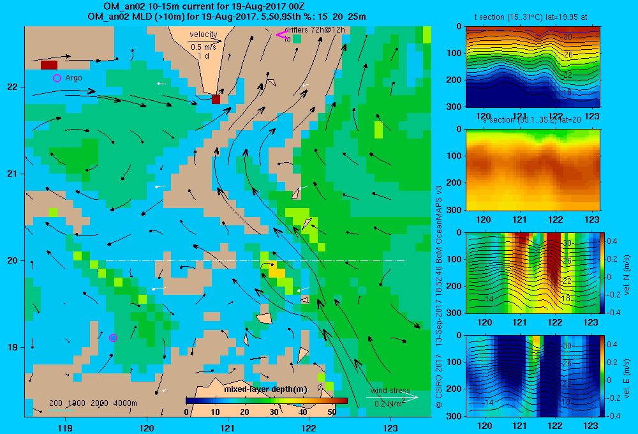Click the temperature section plot
This screenshot has width=638, height=434.
pyautogui.click(x=533, y=67)
